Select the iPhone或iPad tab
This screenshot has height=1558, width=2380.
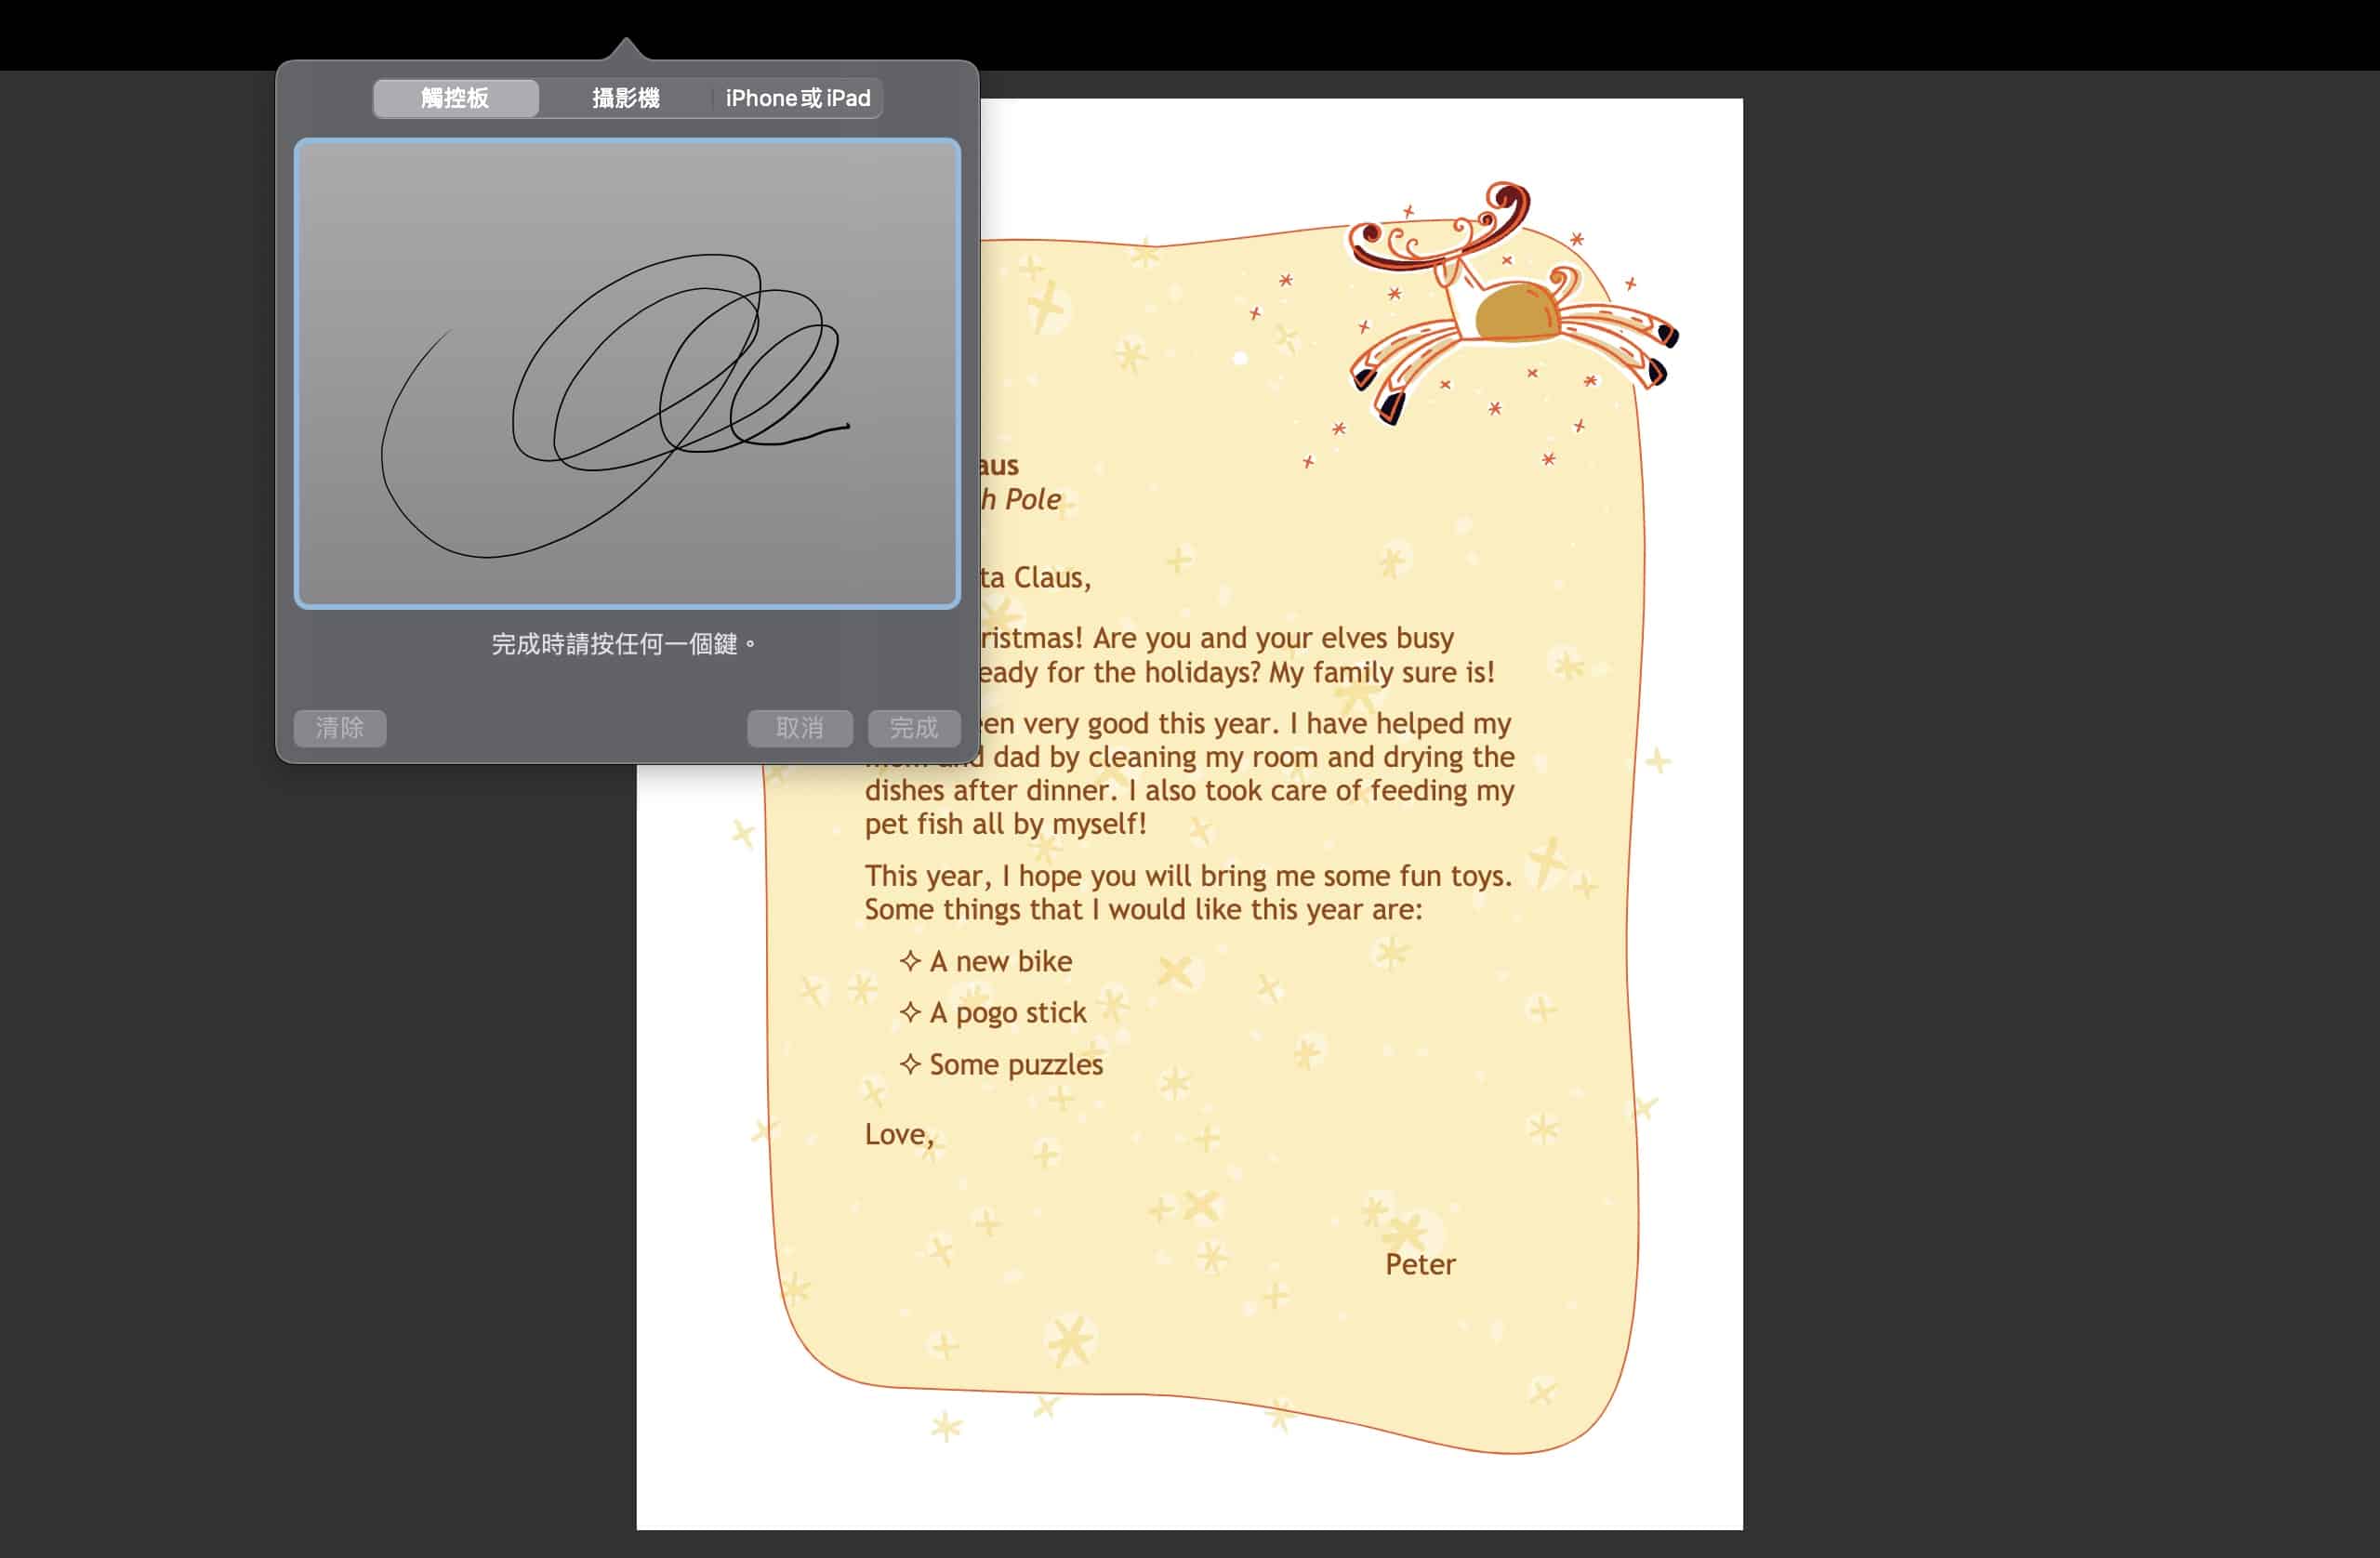tap(797, 98)
